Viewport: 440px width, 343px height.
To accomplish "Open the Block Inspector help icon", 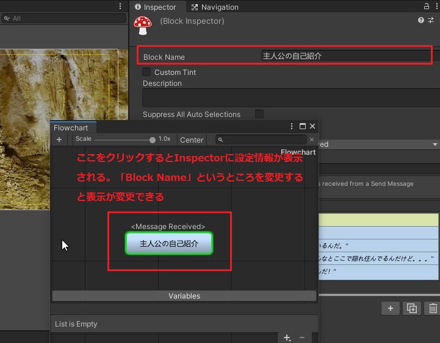I will (x=420, y=20).
